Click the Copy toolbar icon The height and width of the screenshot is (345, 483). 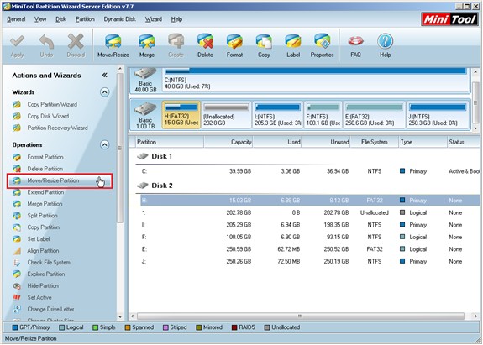click(x=264, y=45)
